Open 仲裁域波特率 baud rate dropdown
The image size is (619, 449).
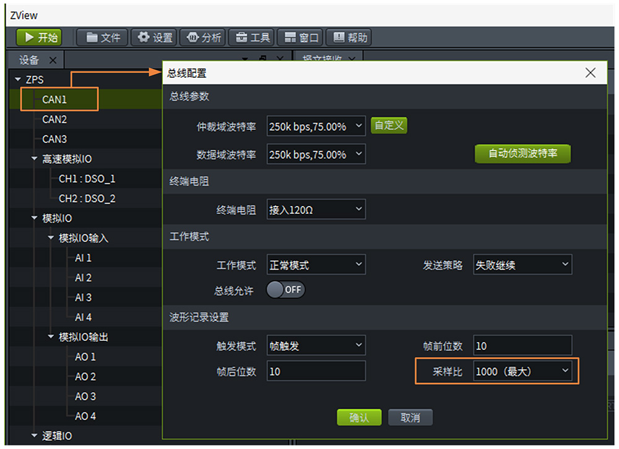coord(316,126)
